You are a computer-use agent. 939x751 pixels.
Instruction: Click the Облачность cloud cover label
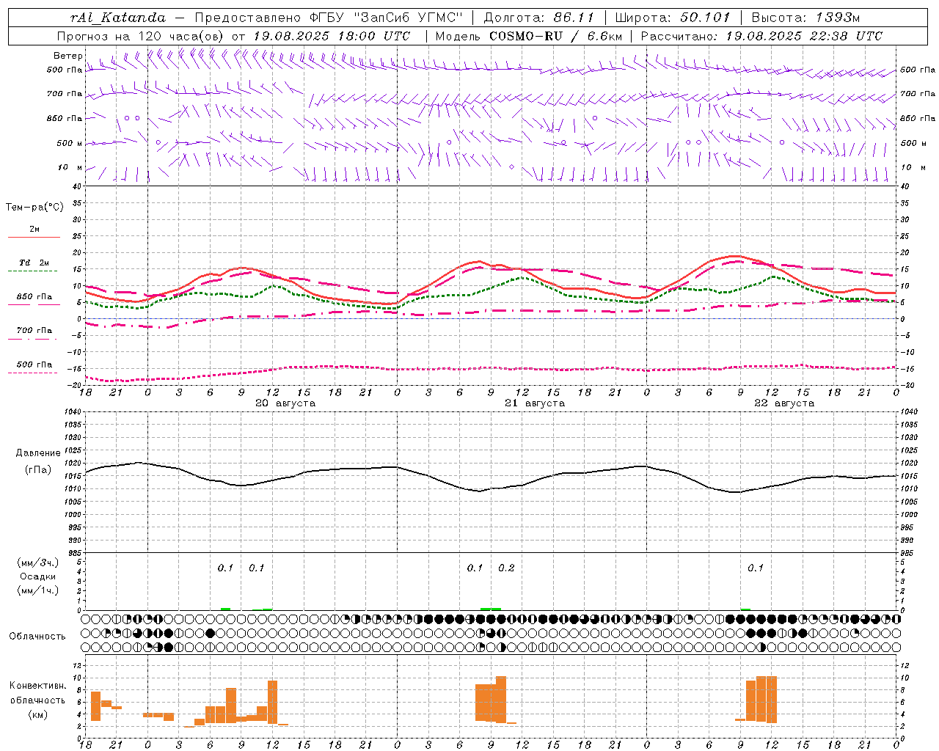(x=37, y=637)
